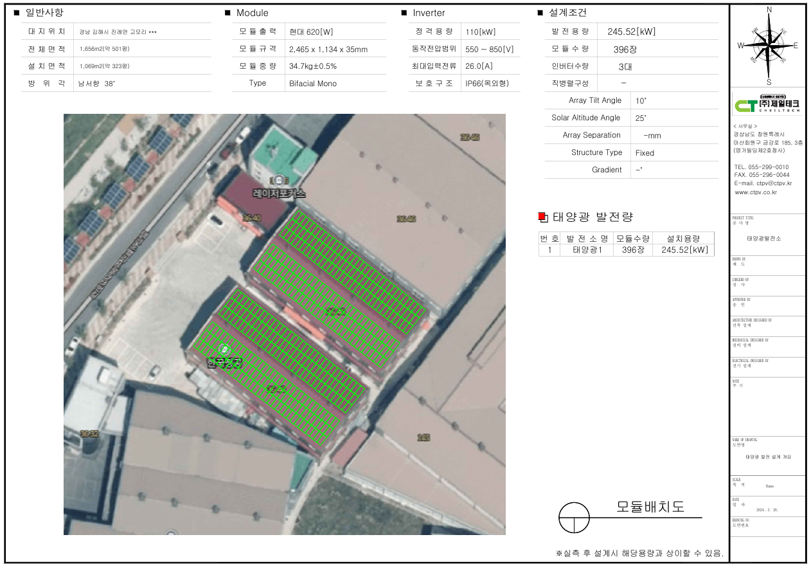The height and width of the screenshot is (573, 811).
Task: Click the red square beside 태양광 발전량
Action: 542,217
